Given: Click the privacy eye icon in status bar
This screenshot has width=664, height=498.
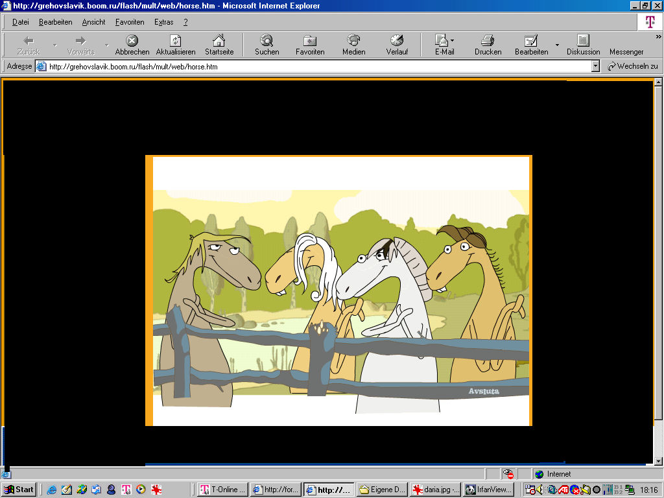Looking at the screenshot, I should coord(508,474).
